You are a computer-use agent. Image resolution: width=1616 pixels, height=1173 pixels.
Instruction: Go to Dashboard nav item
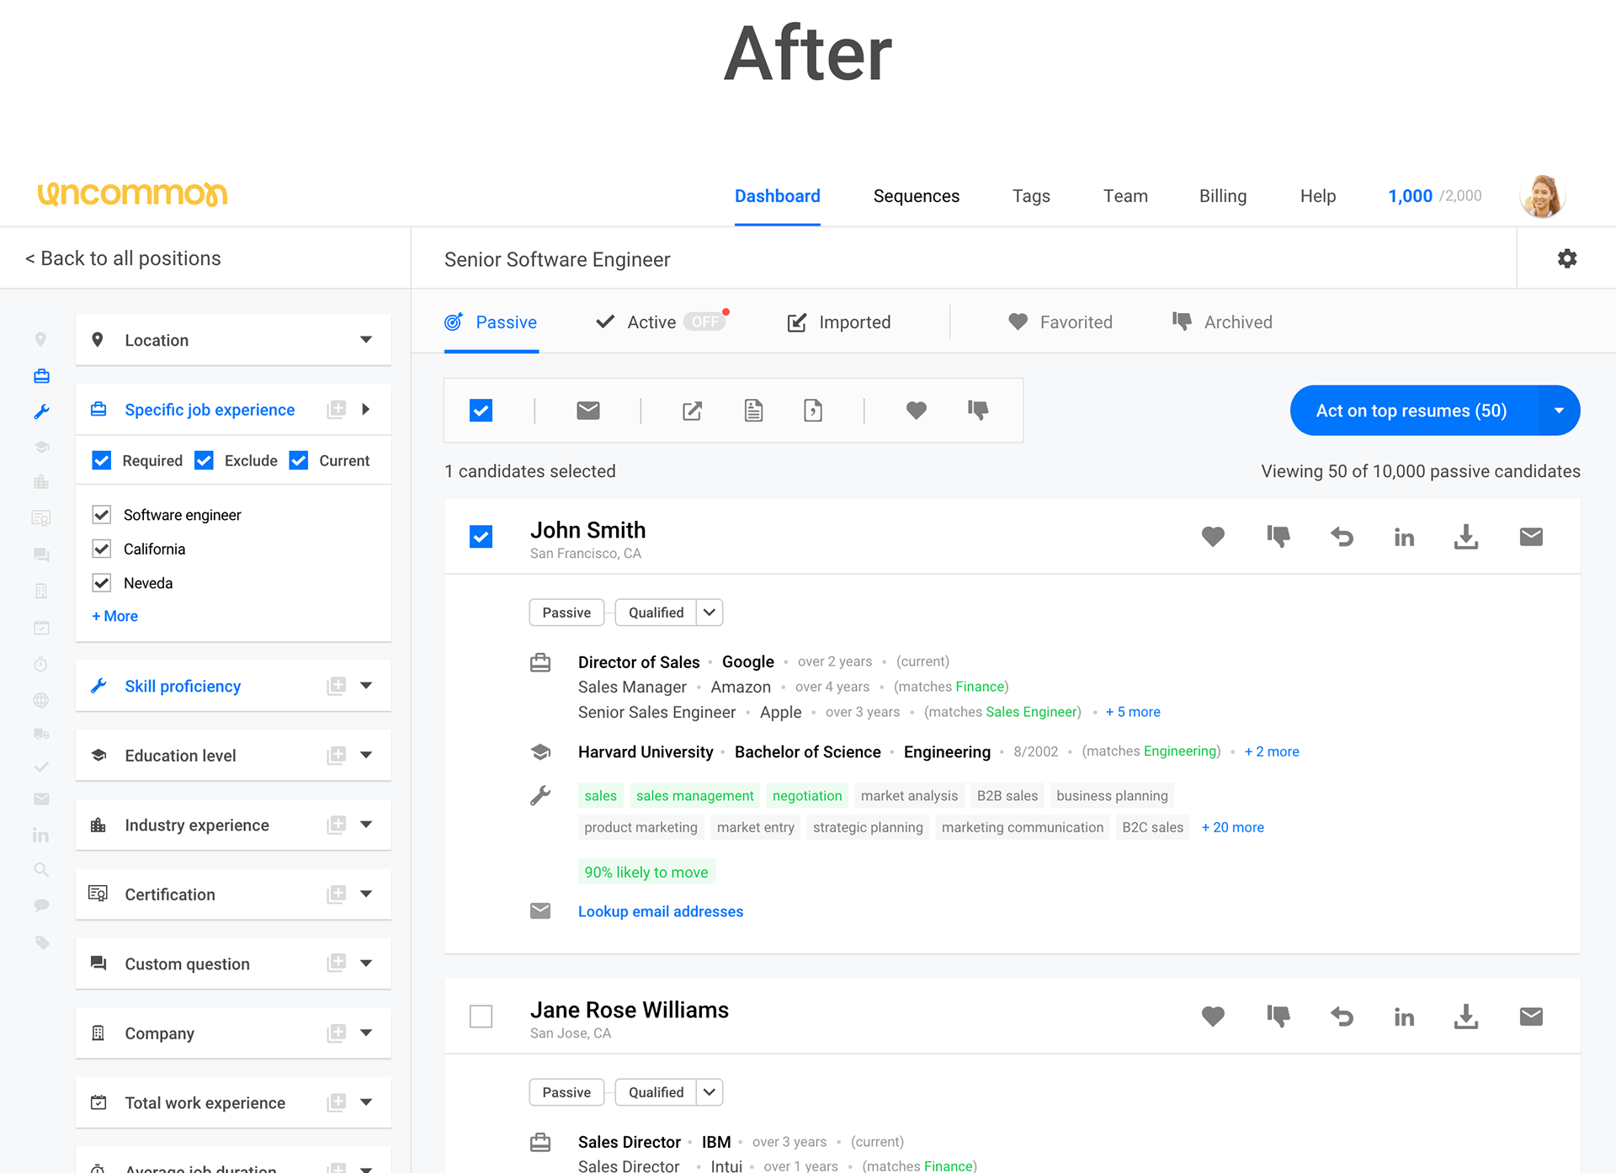(777, 196)
